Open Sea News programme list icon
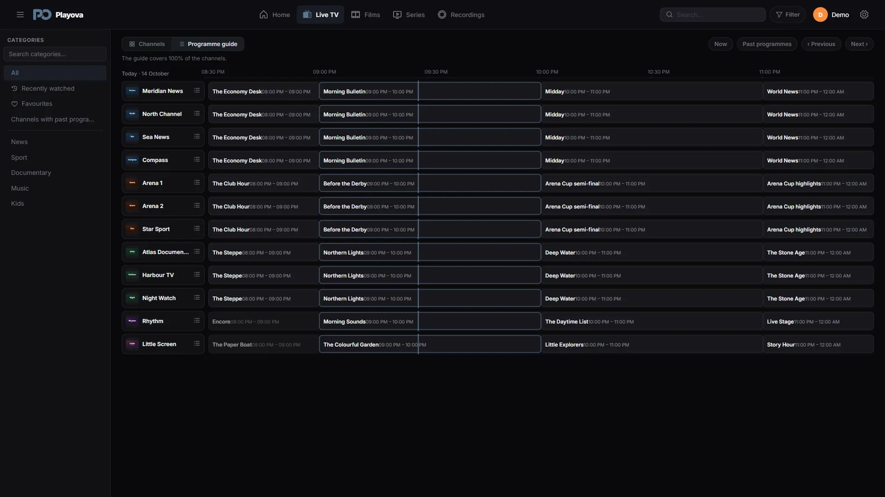 click(197, 137)
